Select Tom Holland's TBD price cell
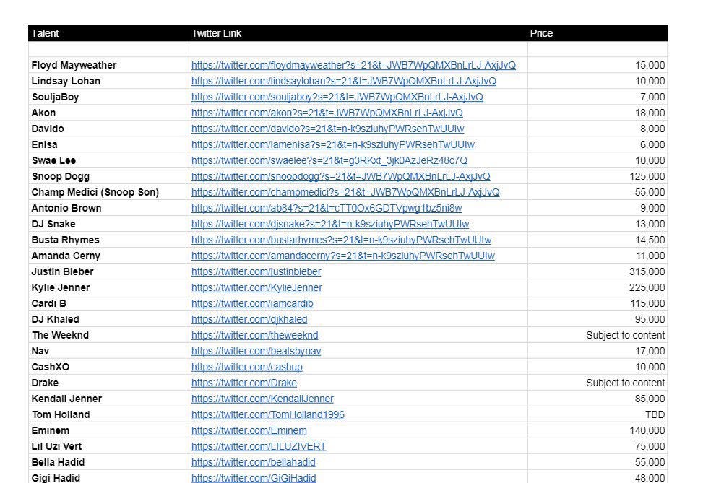The width and height of the screenshot is (703, 483). click(x=598, y=415)
